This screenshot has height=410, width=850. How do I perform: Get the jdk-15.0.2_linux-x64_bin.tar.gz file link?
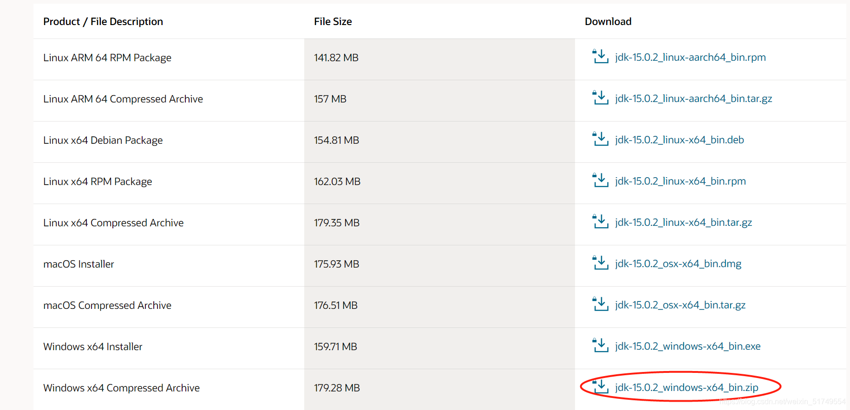(684, 223)
